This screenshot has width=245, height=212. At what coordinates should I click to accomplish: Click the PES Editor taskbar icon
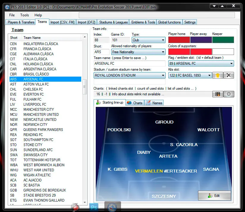pyautogui.click(x=112, y=207)
